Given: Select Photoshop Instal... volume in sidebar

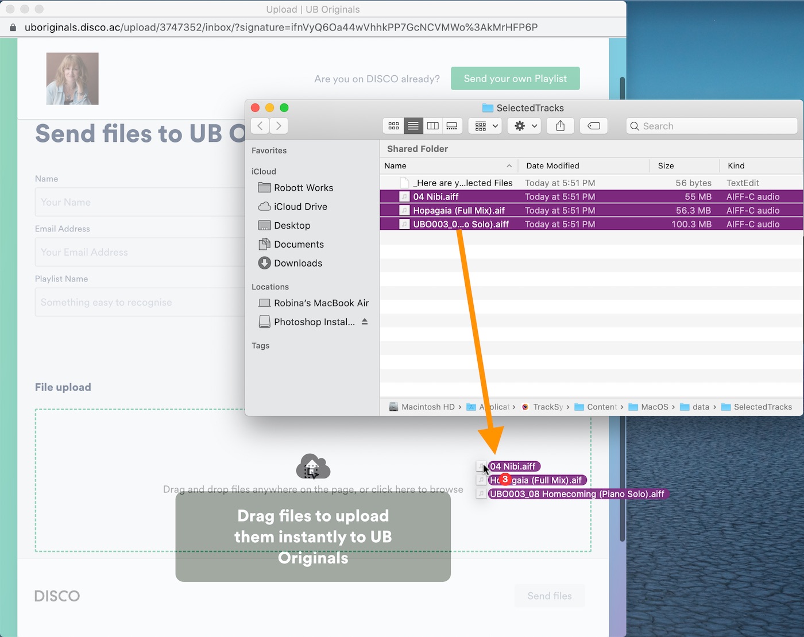Looking at the screenshot, I should [307, 322].
